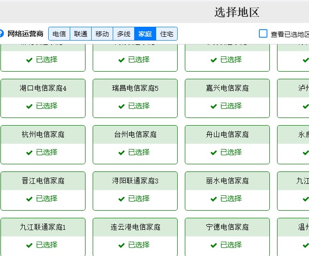Image resolution: width=309 pixels, height=256 pixels.
Task: Click checkmark icon under 杭州电信家庭
Action: (30, 153)
